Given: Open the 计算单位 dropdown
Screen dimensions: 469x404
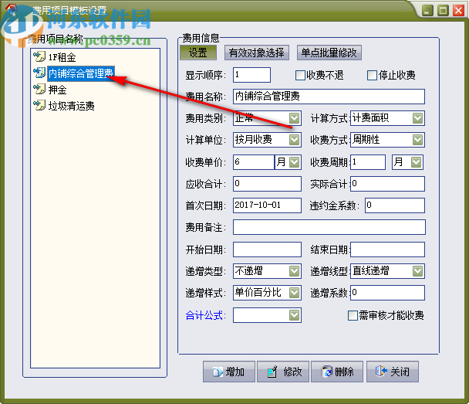Looking at the screenshot, I should point(295,140).
